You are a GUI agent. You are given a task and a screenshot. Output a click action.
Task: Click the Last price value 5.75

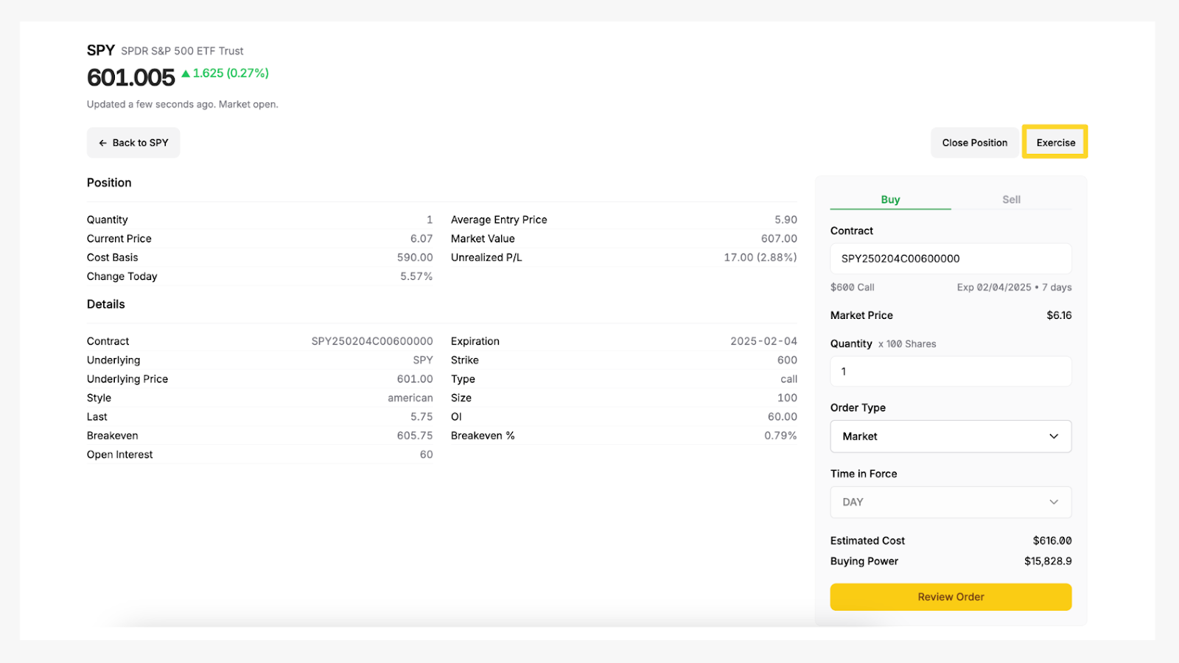pyautogui.click(x=421, y=417)
